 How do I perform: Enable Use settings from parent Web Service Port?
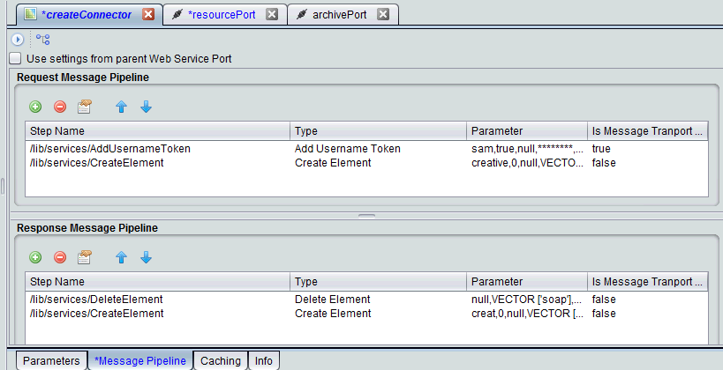point(15,58)
